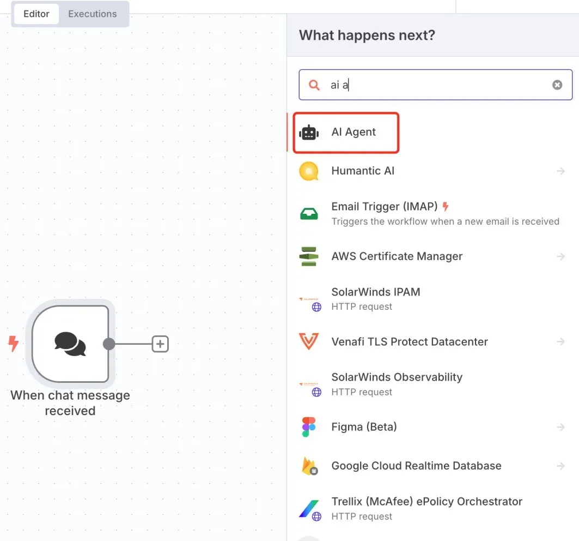Click the chat trigger node on canvas
The image size is (579, 541).
(x=70, y=344)
